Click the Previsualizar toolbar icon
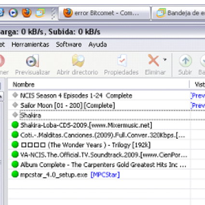Screen dimensions: 205x205 pyautogui.click(x=32, y=61)
